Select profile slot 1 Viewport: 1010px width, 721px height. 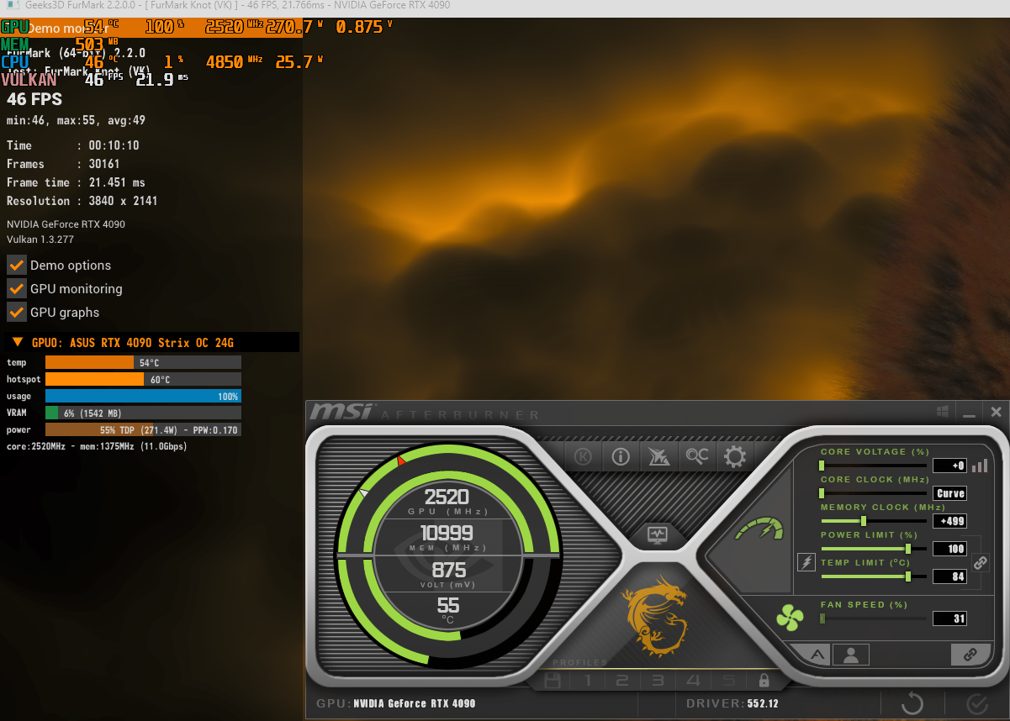pyautogui.click(x=588, y=681)
